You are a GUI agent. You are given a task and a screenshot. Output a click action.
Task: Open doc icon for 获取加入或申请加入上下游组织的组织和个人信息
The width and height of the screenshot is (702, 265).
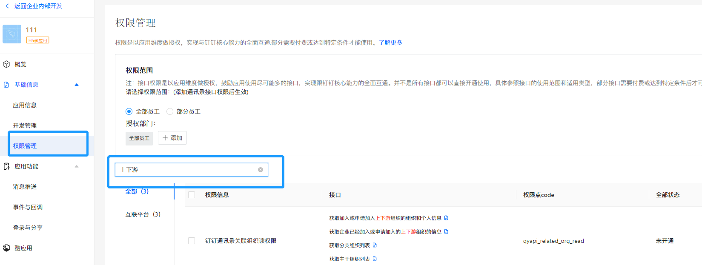[x=446, y=218]
